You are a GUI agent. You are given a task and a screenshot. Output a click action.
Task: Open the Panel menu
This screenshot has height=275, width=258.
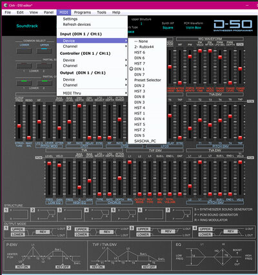48,12
